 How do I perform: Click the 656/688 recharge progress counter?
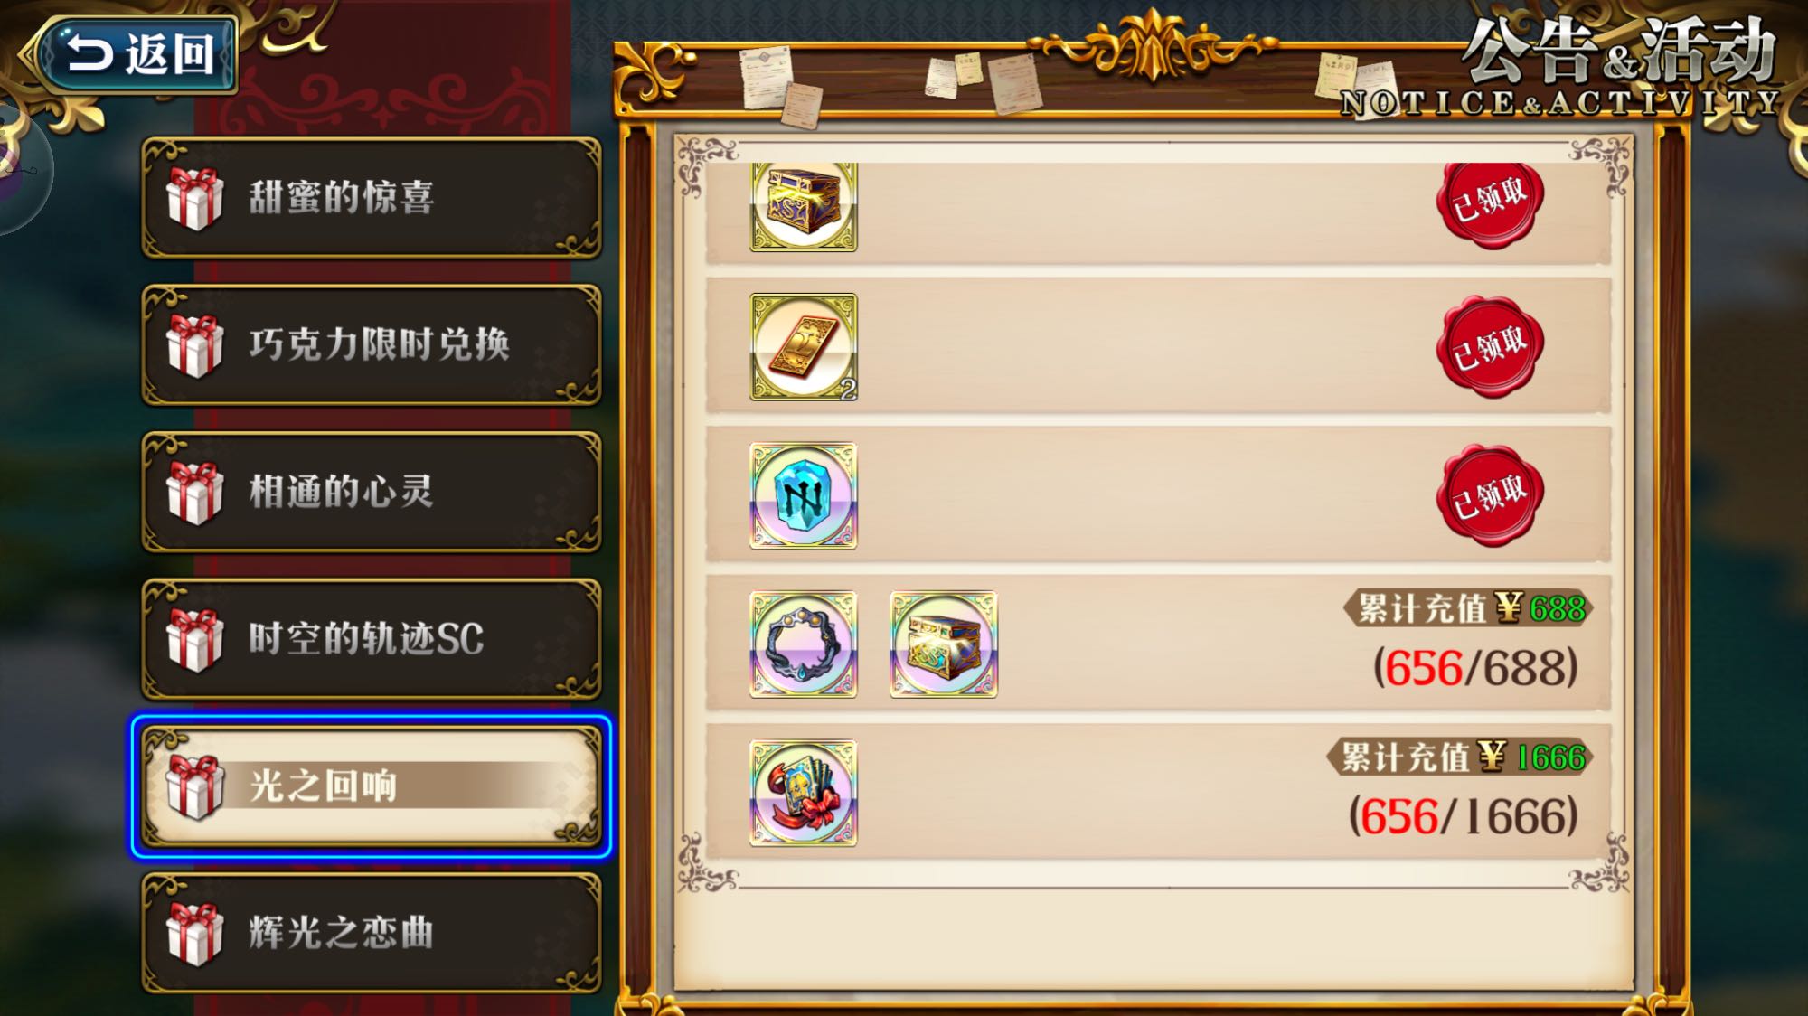tap(1475, 669)
